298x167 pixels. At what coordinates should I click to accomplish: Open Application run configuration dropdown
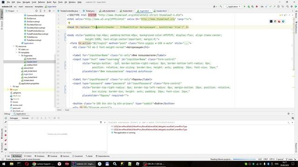point(233,6)
